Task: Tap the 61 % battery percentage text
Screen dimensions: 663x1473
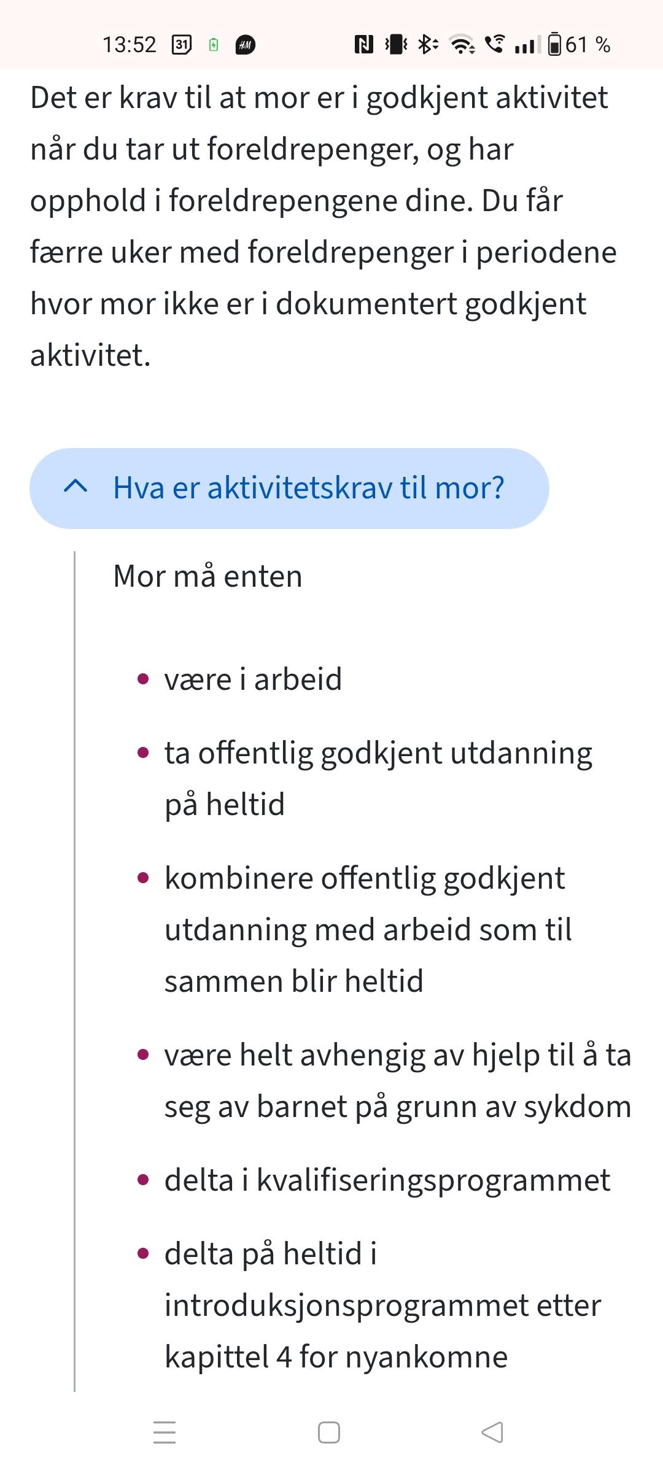Action: pyautogui.click(x=587, y=45)
